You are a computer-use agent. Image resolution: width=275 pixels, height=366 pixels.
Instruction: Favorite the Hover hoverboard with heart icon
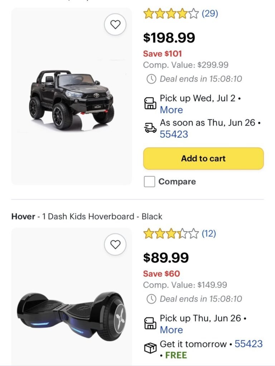[x=115, y=244]
